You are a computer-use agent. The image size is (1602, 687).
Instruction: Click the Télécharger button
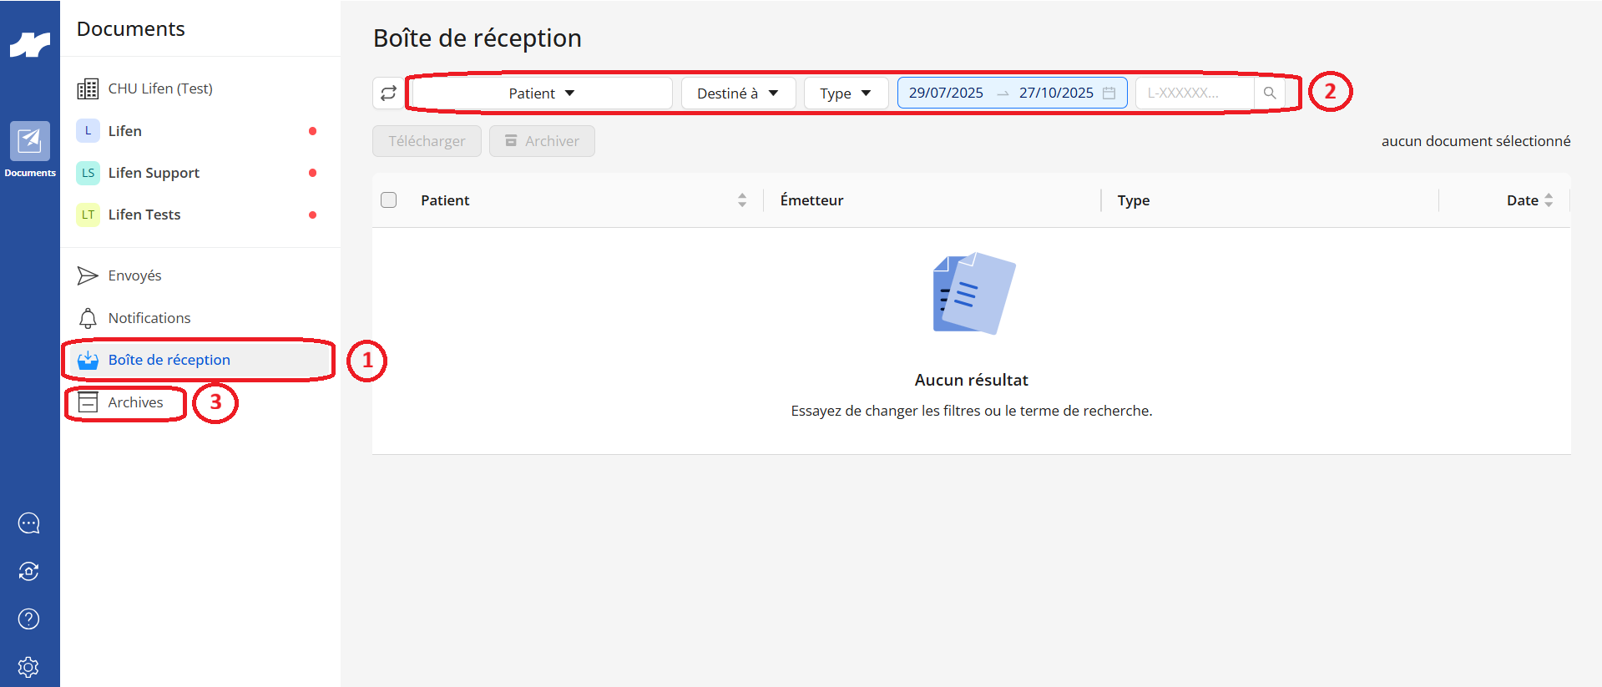pos(427,141)
